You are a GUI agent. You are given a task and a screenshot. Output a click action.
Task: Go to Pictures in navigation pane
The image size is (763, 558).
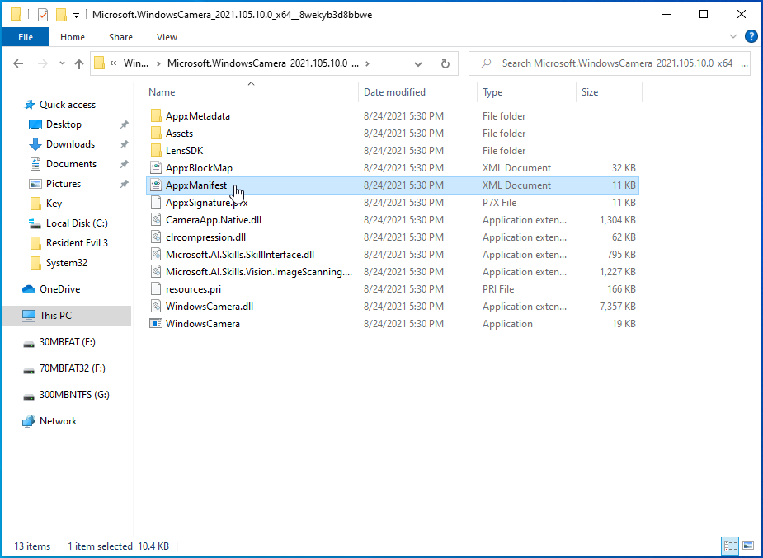(64, 184)
